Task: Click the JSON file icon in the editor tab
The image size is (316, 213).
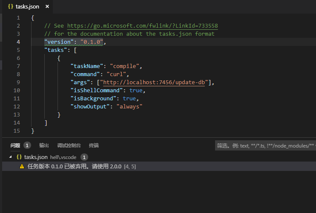Action: click(x=10, y=7)
